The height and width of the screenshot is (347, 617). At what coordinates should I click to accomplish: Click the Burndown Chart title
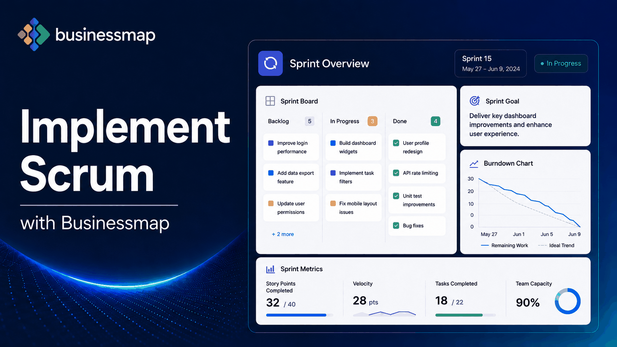[508, 163]
